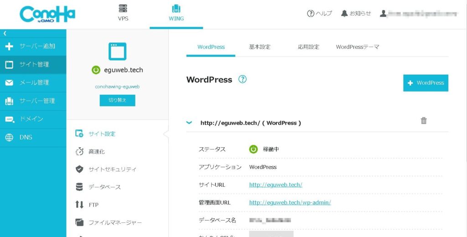Open the eguweb.tech/wp-admin link

(290, 202)
